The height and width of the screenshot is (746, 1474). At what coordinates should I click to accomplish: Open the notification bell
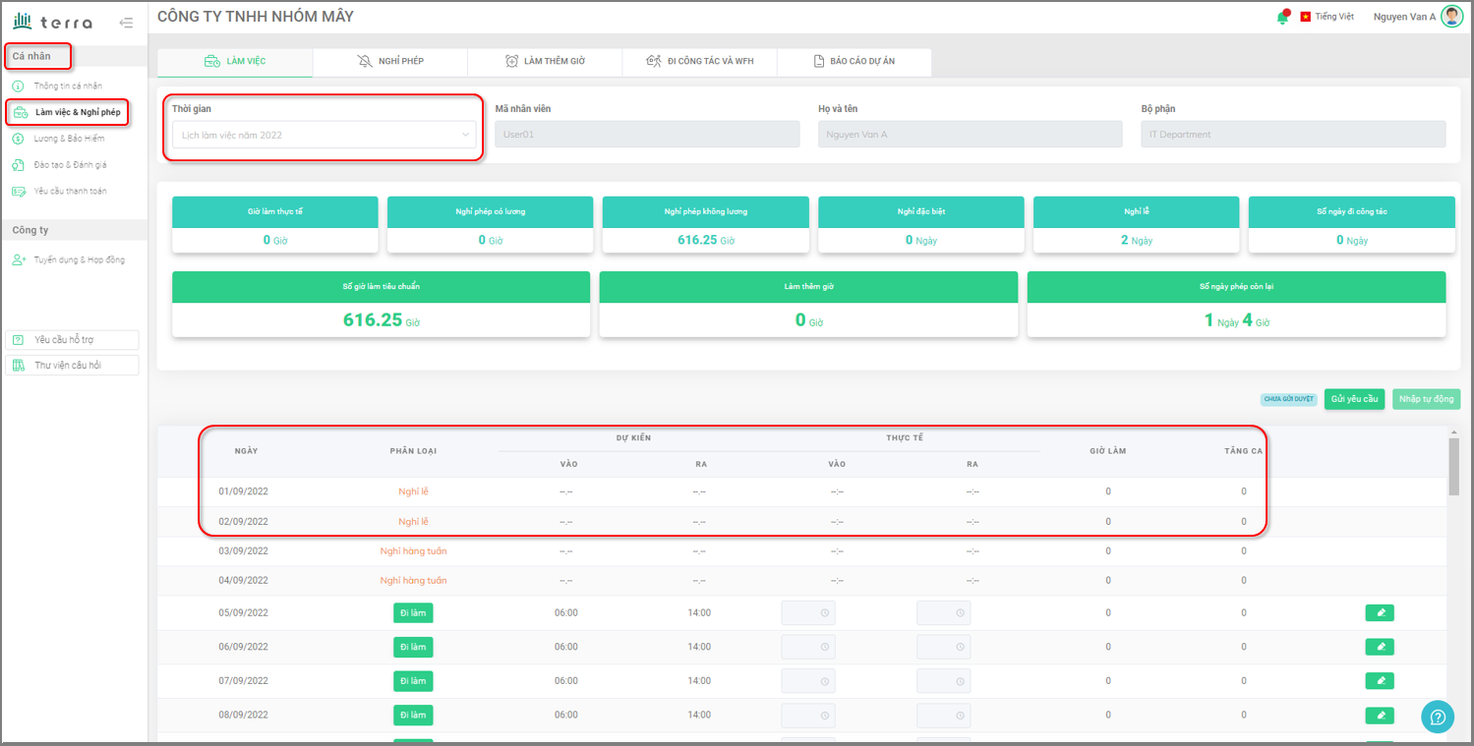point(1282,17)
